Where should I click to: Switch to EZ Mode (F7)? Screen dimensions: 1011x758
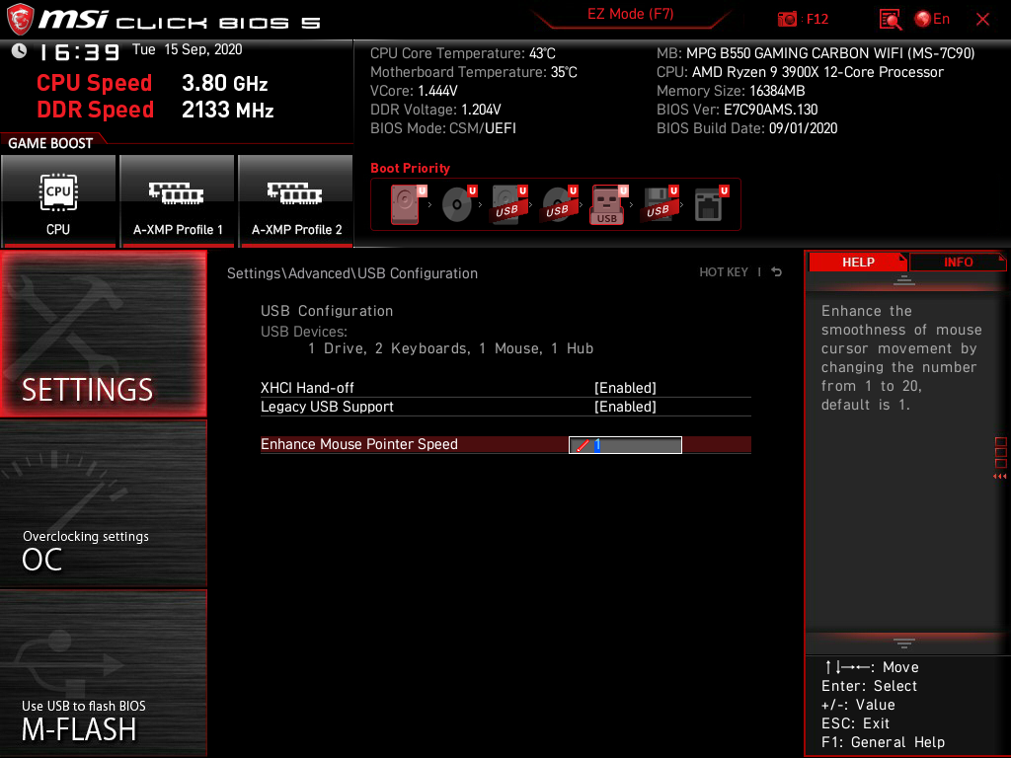pyautogui.click(x=630, y=14)
